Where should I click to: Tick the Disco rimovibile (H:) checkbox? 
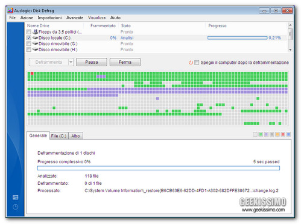[x=29, y=49]
